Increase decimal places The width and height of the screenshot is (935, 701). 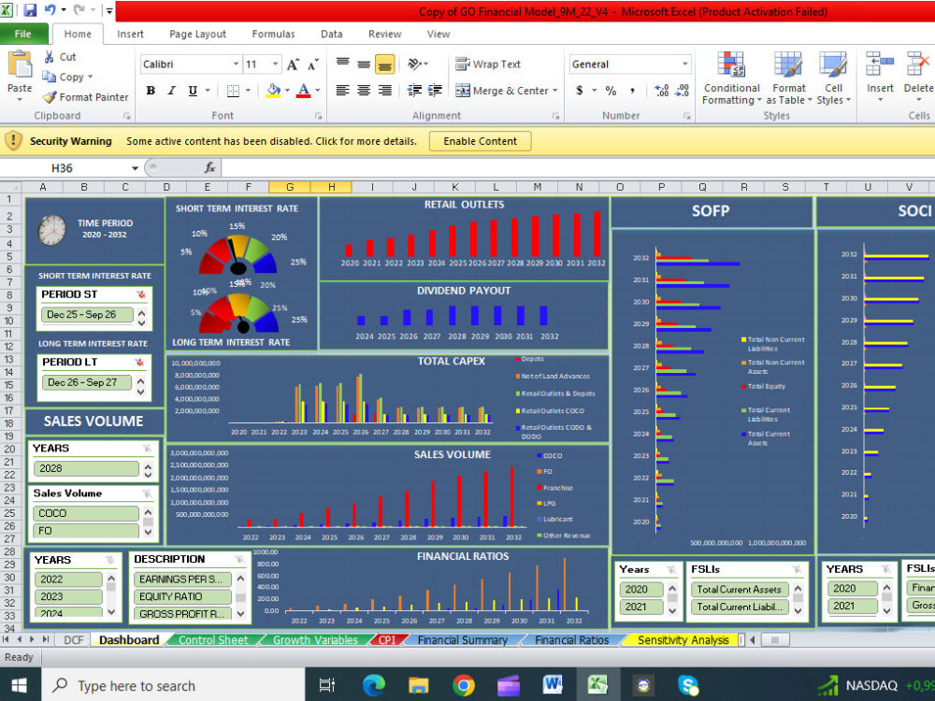point(661,91)
